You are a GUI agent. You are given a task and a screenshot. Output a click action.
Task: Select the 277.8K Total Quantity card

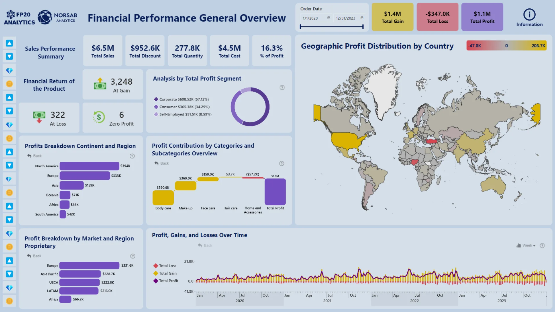click(187, 51)
